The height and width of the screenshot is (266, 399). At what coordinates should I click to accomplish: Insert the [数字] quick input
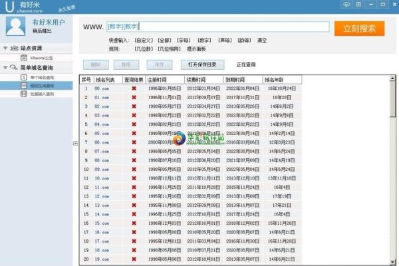[x=204, y=40]
